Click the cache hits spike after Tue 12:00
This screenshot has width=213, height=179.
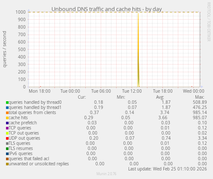(138, 50)
